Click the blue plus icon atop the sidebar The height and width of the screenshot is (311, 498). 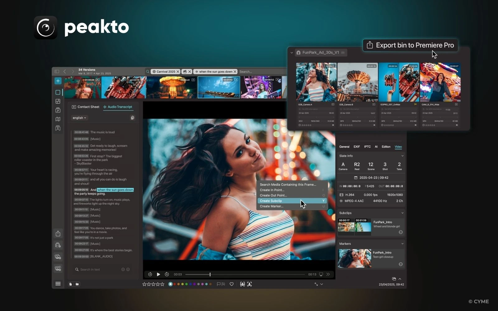pyautogui.click(x=58, y=81)
